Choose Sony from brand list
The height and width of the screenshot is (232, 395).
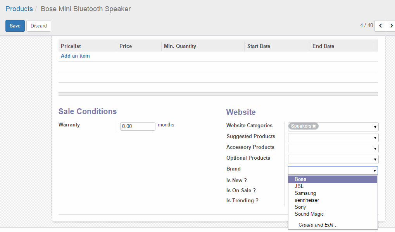(333, 207)
